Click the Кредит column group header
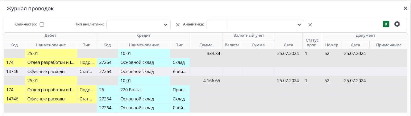This screenshot has height=116, width=411. pyautogui.click(x=143, y=36)
